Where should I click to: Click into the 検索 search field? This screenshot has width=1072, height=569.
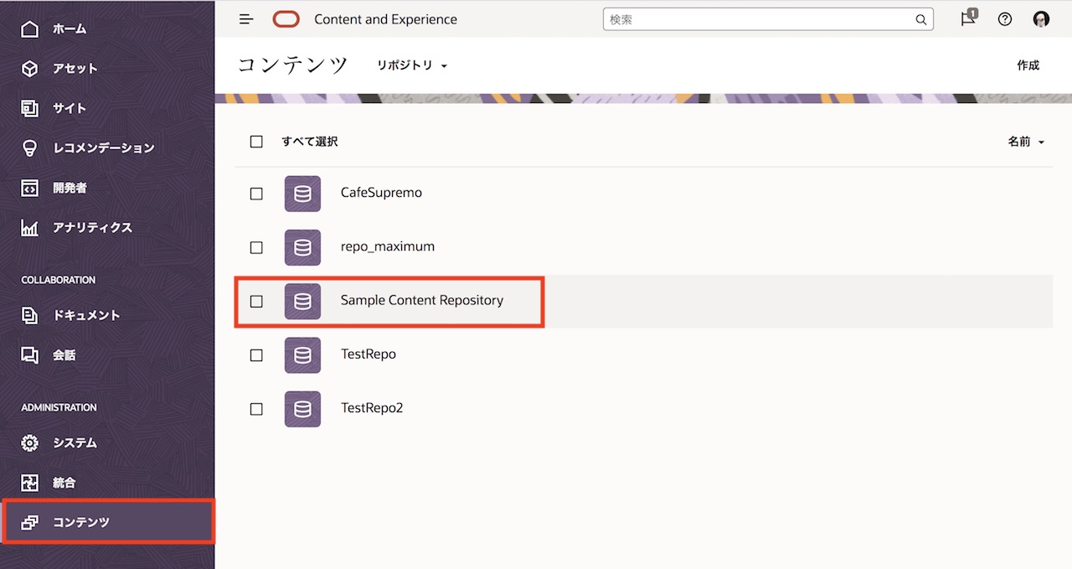(758, 20)
